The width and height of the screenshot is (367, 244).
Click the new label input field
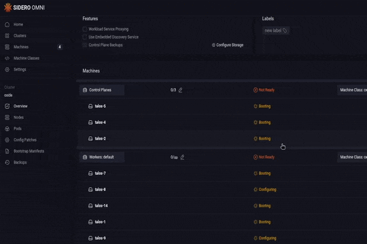click(276, 30)
